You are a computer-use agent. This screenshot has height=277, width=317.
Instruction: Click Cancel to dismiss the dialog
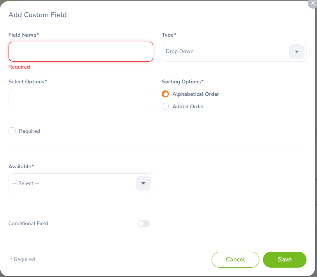click(235, 259)
